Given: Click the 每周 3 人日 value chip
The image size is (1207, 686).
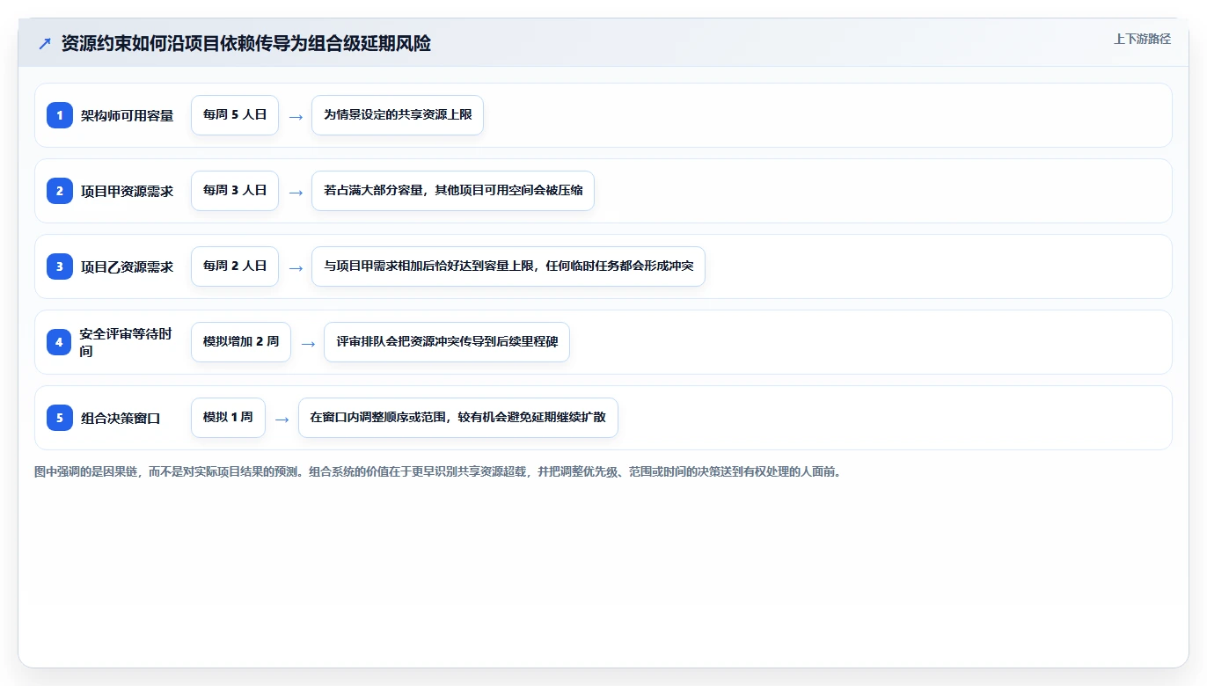Looking at the screenshot, I should [235, 191].
